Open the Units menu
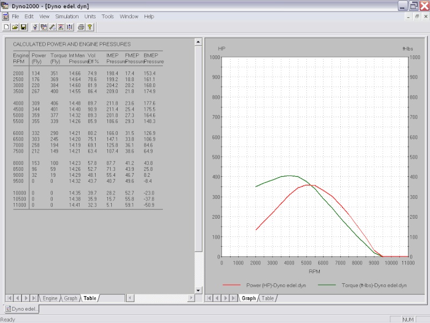The width and height of the screenshot is (430, 323). tap(90, 17)
